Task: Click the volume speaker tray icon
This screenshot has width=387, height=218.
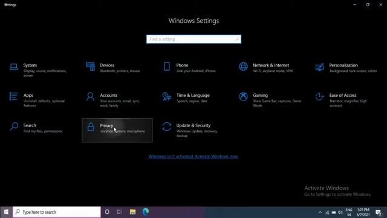Action: click(x=340, y=213)
